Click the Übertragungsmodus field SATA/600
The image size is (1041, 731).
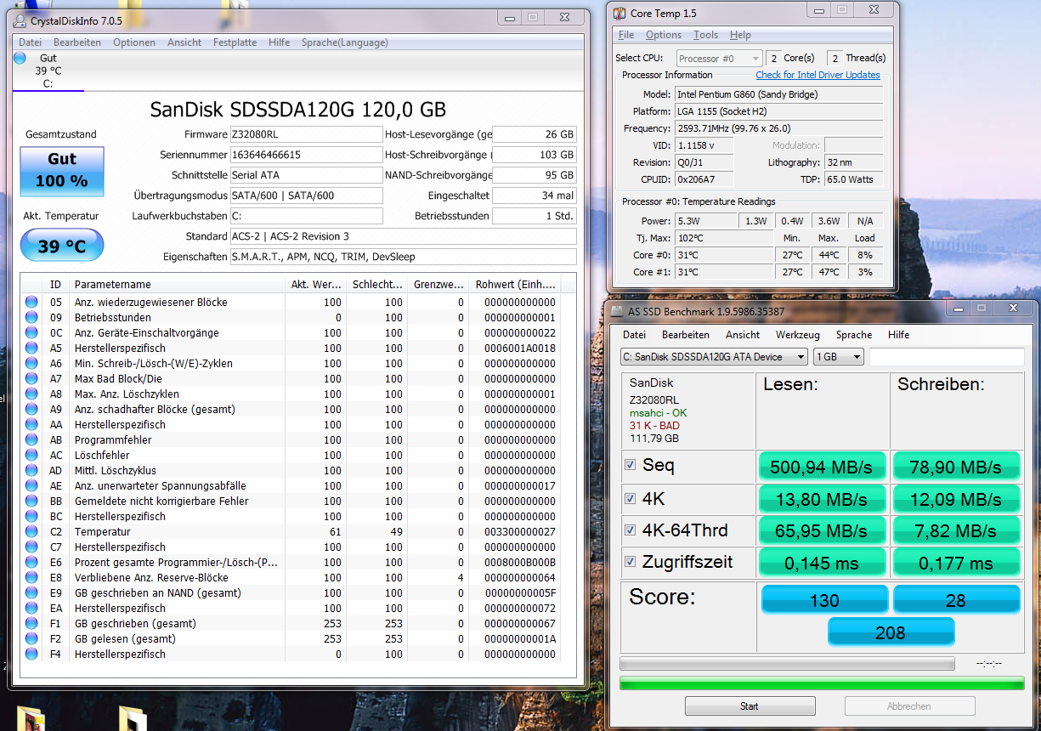pos(306,195)
